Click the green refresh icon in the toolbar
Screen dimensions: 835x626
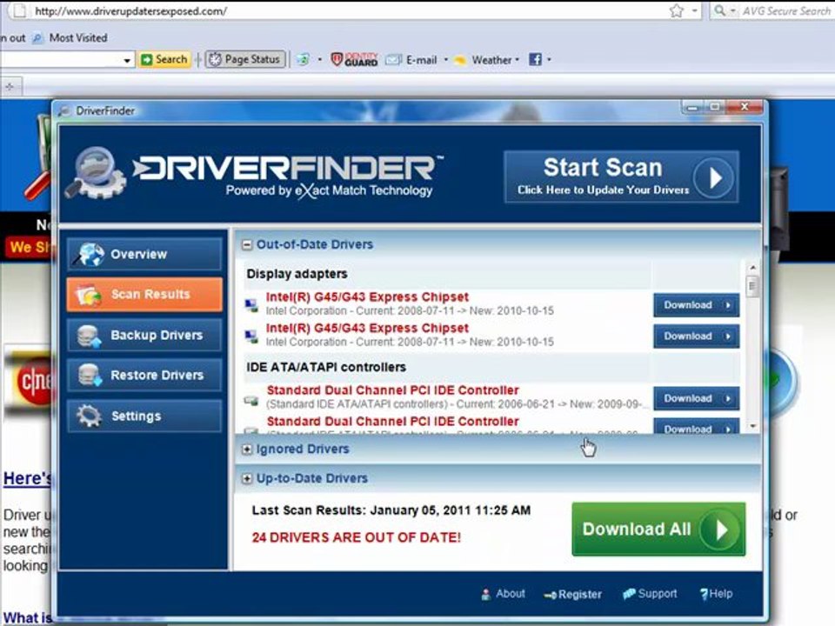click(304, 59)
